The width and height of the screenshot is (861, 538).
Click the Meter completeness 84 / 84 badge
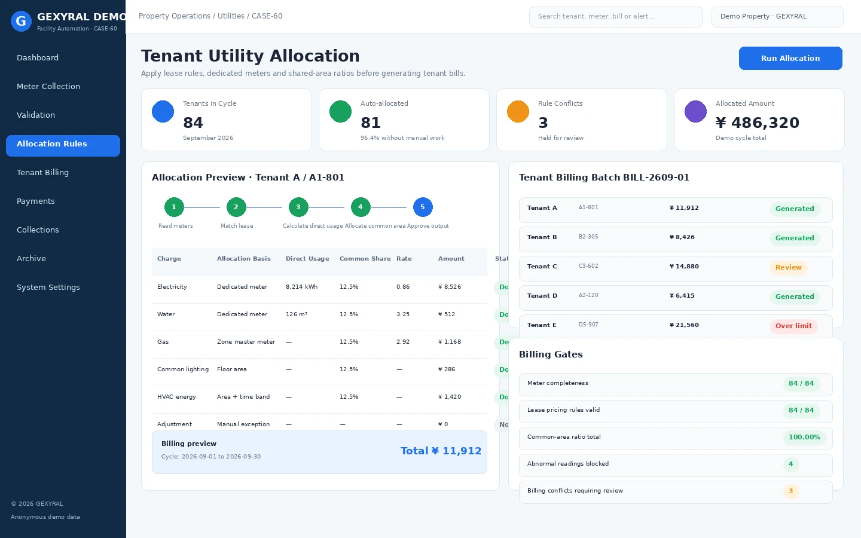801,384
